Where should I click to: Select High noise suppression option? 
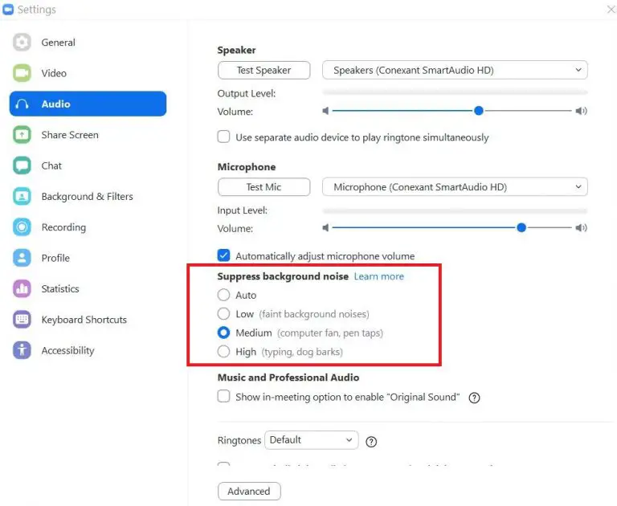click(x=223, y=351)
